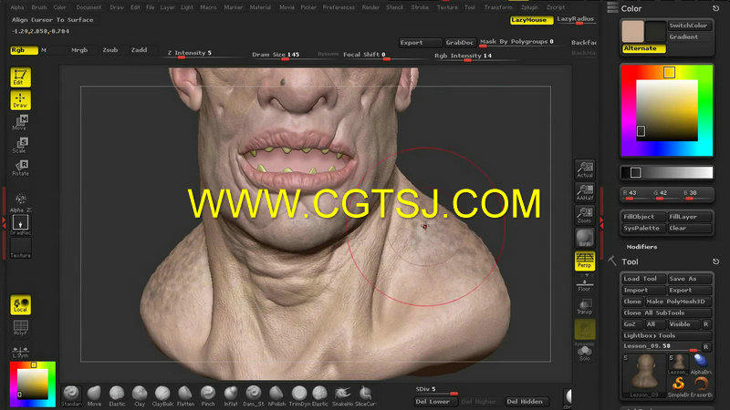This screenshot has height=410, width=730.
Task: Click the SwitchColor button
Action: click(689, 26)
